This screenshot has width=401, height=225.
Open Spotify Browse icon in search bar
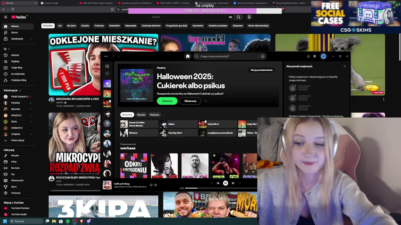point(263,56)
